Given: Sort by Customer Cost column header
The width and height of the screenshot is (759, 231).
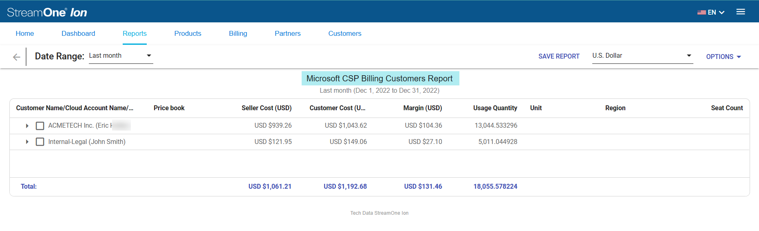Looking at the screenshot, I should pyautogui.click(x=338, y=108).
